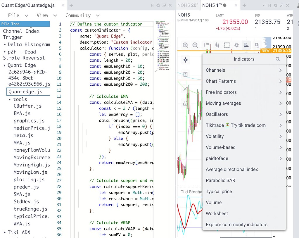Click the zoom in magnifier on chart
299x238 pixels.
coord(185,45)
